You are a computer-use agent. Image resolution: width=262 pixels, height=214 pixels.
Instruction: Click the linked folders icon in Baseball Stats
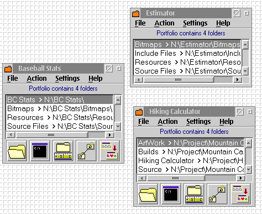86,151
